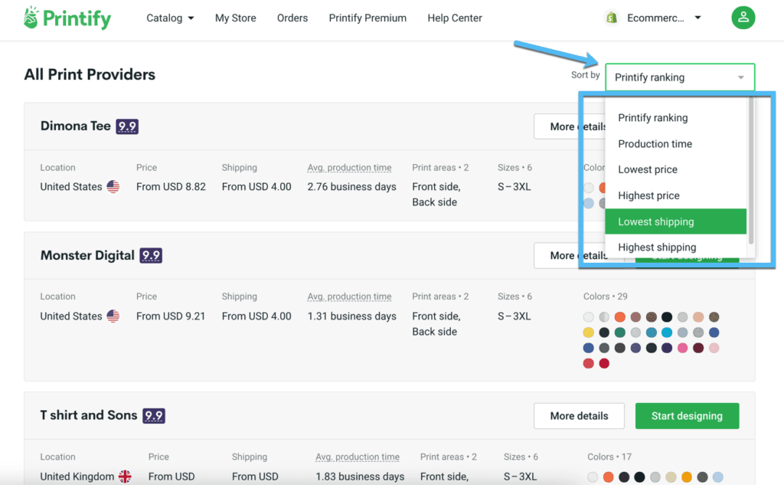Click the US flag in Monster Digital row
Screen dimensions: 784x485
click(x=113, y=316)
